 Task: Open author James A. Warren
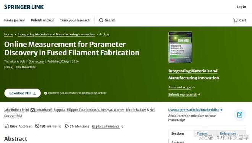pos(113,110)
